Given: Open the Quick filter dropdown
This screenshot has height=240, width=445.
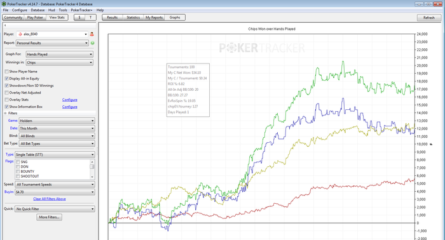Looking at the screenshot, I should tap(55, 209).
